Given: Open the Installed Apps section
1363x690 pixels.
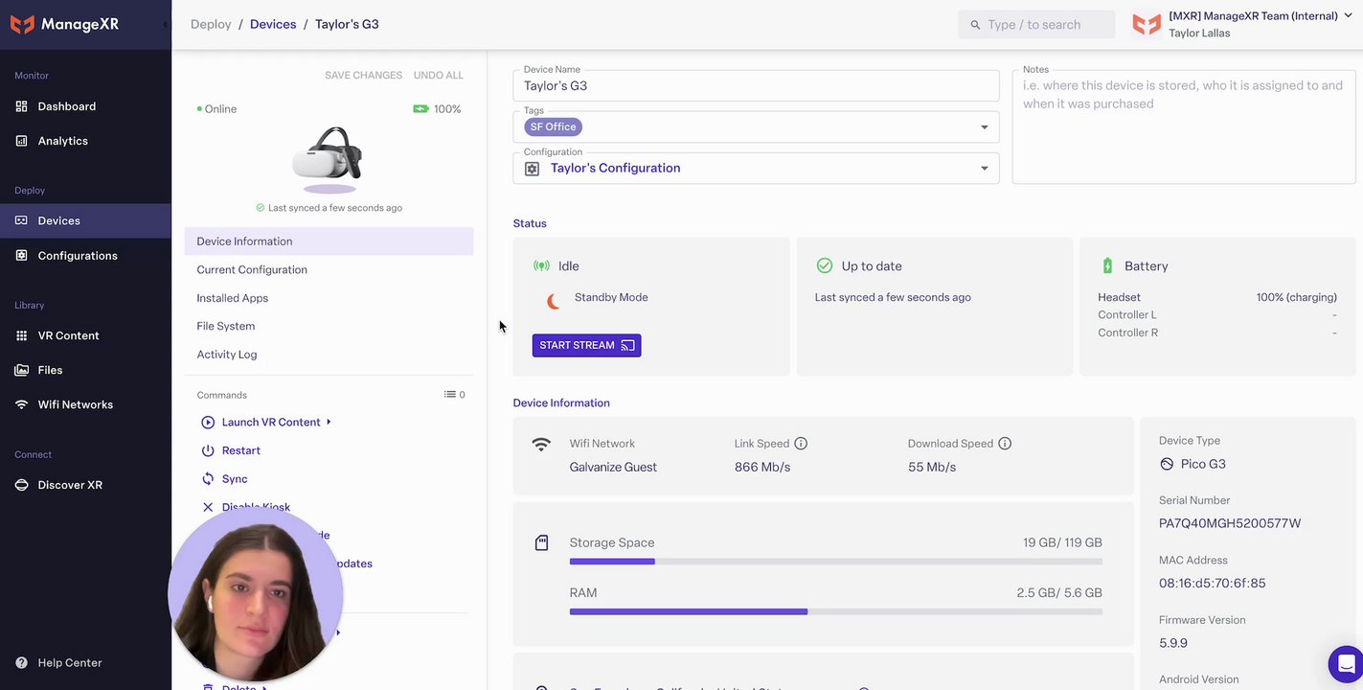Looking at the screenshot, I should pos(232,298).
